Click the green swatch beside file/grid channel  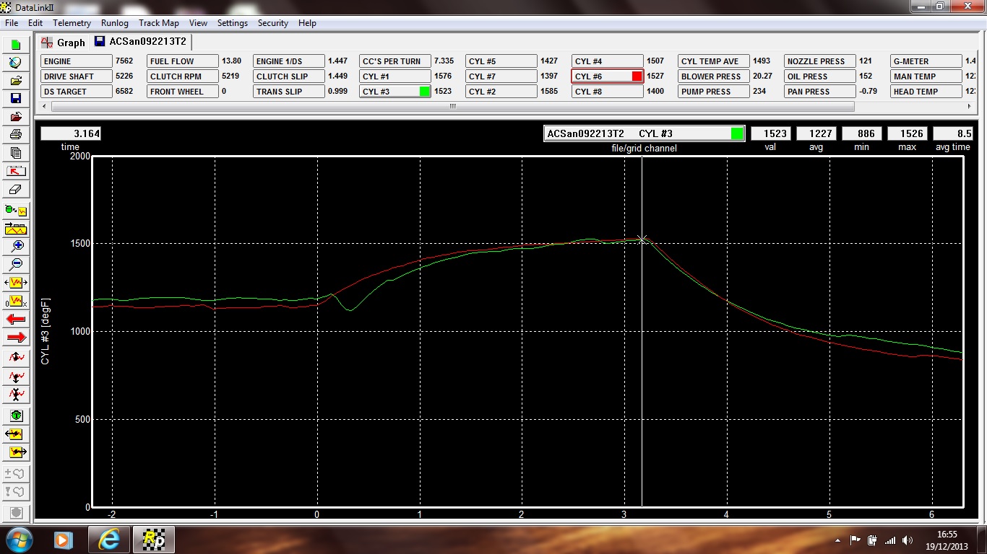(736, 133)
